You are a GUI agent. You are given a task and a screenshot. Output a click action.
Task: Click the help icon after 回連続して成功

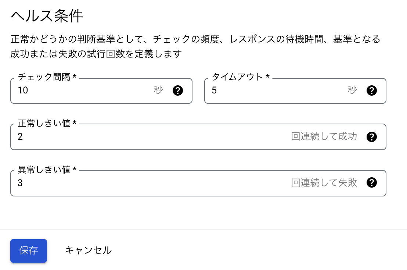(x=372, y=136)
